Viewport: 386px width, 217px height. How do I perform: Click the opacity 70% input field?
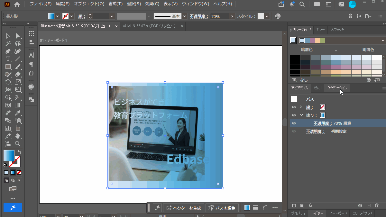pos(220,16)
